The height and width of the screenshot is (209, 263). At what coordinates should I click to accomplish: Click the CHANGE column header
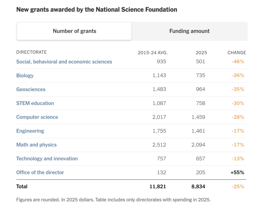click(237, 53)
